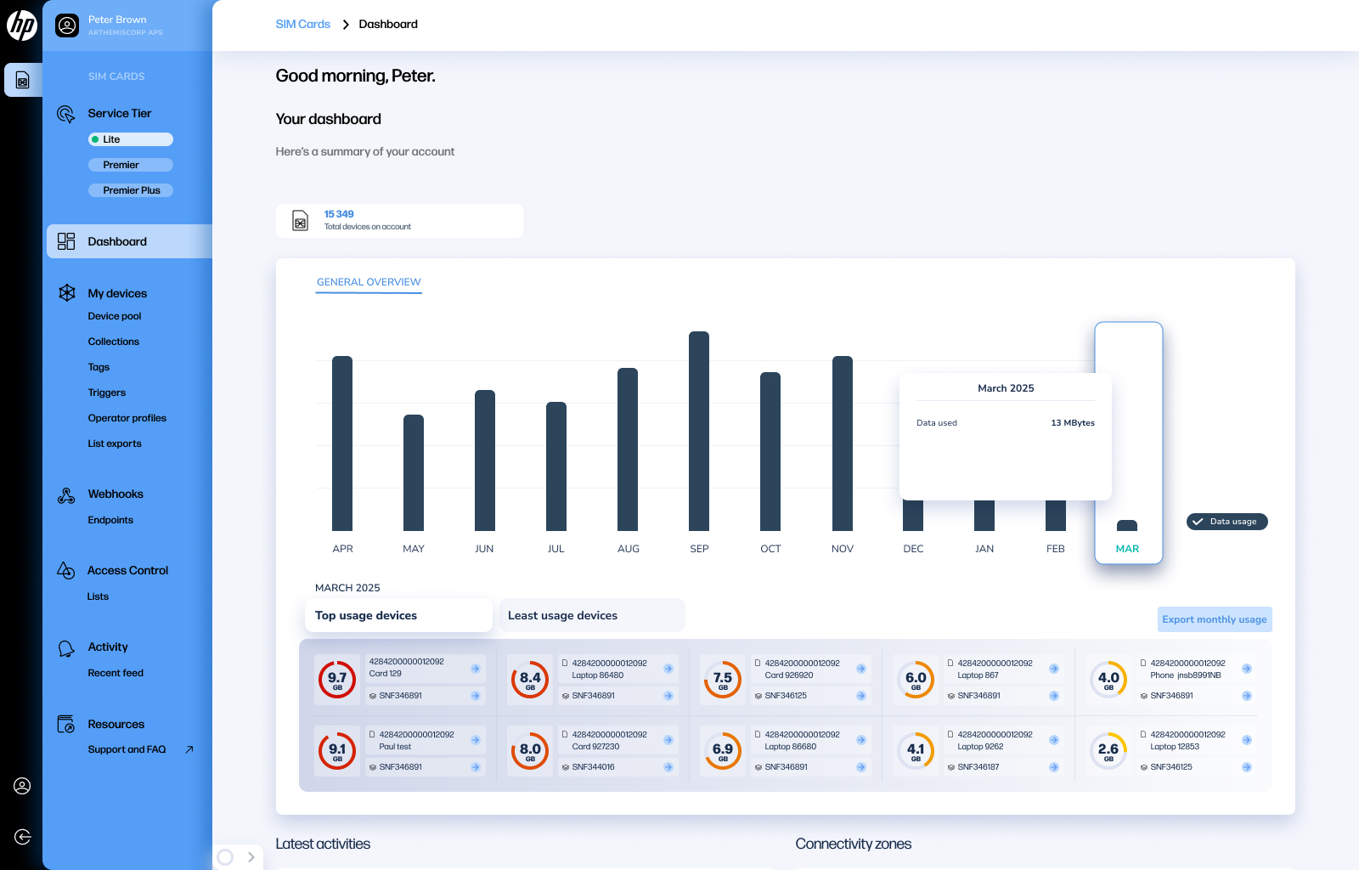Select the SEP bar in the chart
The height and width of the screenshot is (870, 1359).
click(699, 432)
